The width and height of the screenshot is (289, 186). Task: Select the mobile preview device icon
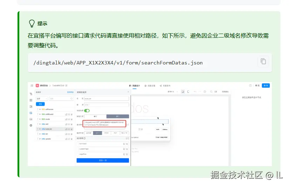click(x=188, y=92)
